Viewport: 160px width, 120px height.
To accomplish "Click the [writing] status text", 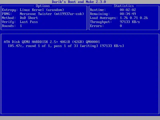I will [x=89, y=46].
